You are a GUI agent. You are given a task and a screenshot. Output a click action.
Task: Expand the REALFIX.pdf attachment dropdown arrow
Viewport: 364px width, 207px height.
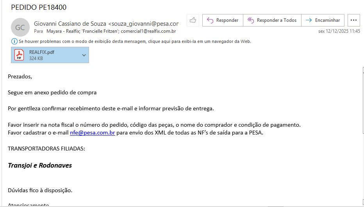pyautogui.click(x=84, y=55)
